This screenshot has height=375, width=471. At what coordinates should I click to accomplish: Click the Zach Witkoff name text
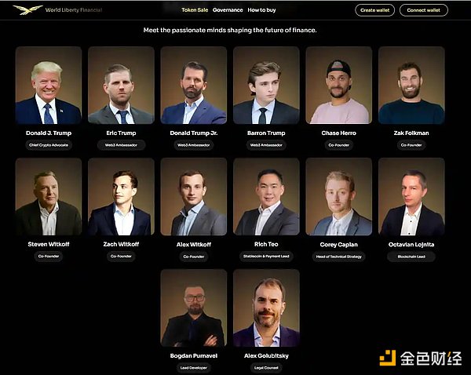coord(121,244)
